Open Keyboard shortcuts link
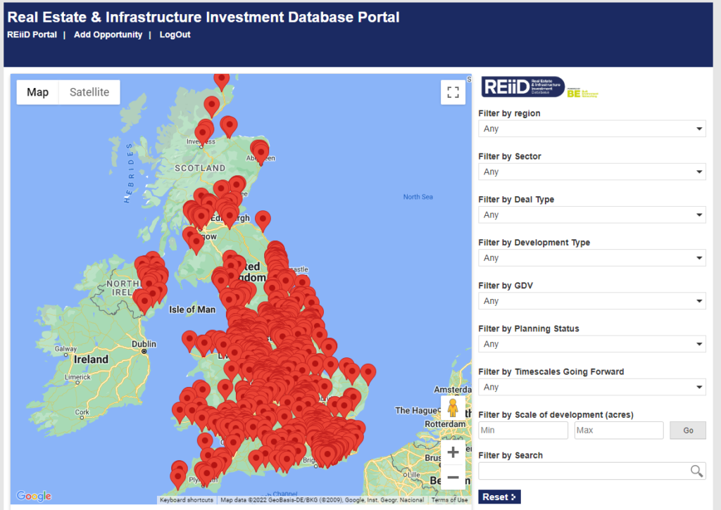This screenshot has height=510, width=721. click(186, 500)
